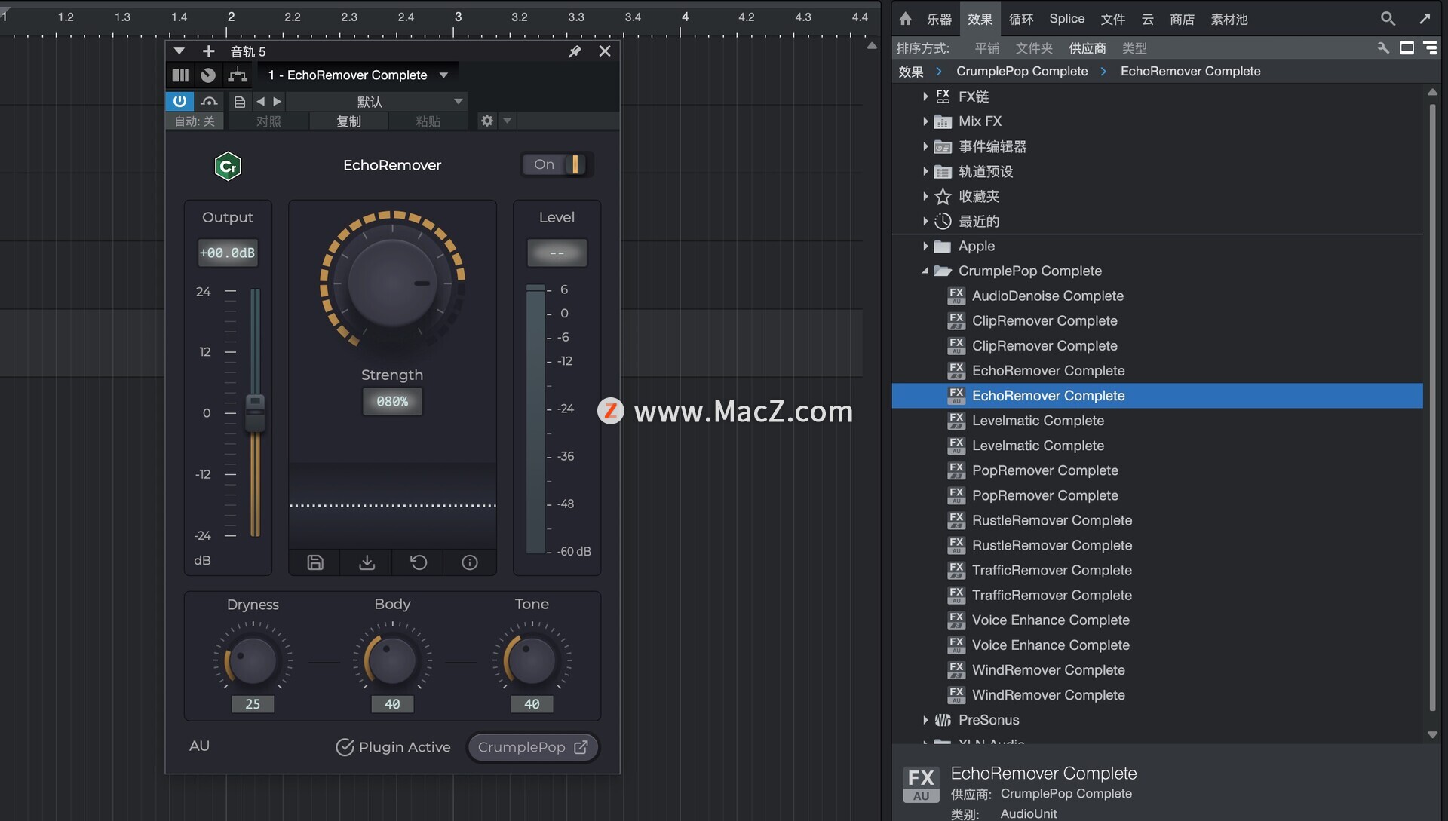Go to the previous preset arrow

[260, 102]
